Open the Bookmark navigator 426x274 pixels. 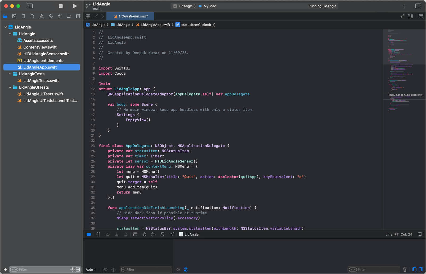(x=23, y=16)
